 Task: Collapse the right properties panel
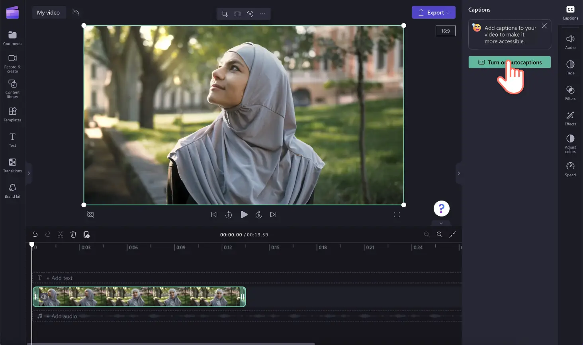(x=459, y=173)
